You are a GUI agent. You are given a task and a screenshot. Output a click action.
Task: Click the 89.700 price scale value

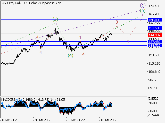(153, 88)
